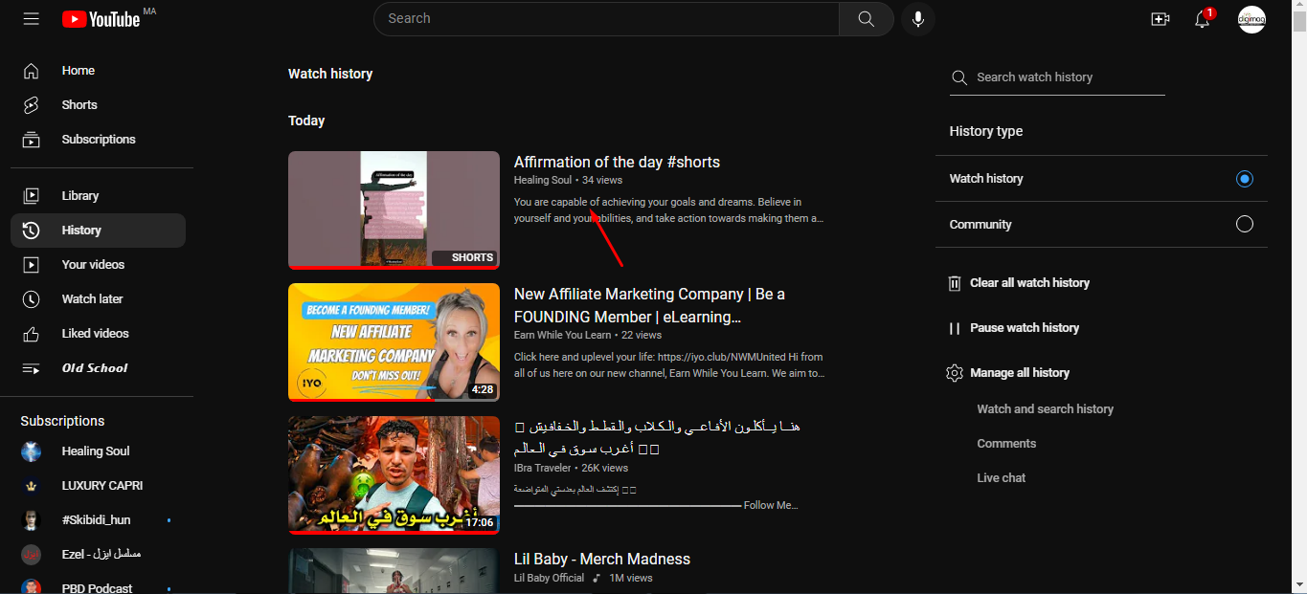Click the Watch later clock icon
The image size is (1307, 594).
32,299
